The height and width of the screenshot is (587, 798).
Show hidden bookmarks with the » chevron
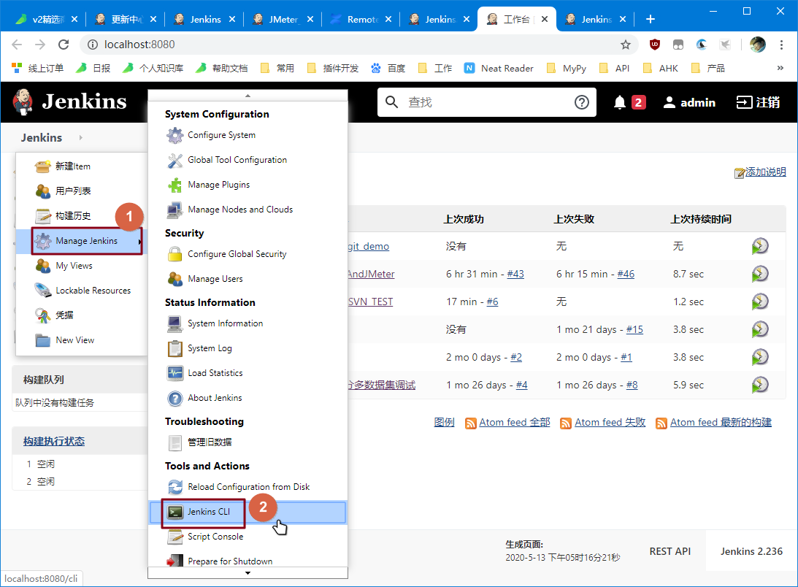[x=780, y=68]
